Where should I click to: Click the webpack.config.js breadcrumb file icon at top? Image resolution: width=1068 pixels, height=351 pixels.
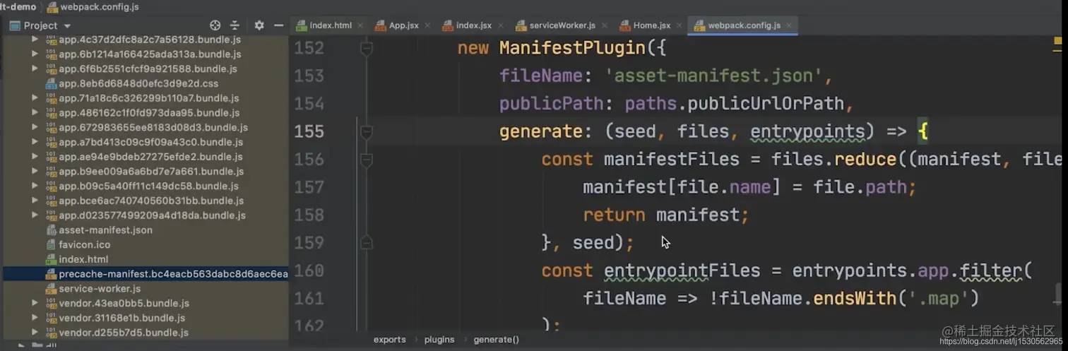tap(52, 7)
